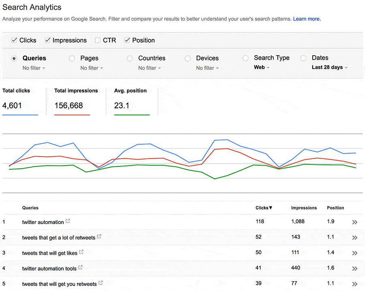Screen dimensions: 365x291
Task: Click the "Learn more" link
Action: (306, 19)
